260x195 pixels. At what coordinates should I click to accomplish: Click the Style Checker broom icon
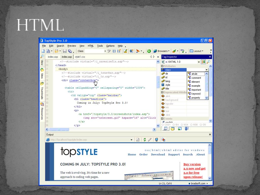125,51
